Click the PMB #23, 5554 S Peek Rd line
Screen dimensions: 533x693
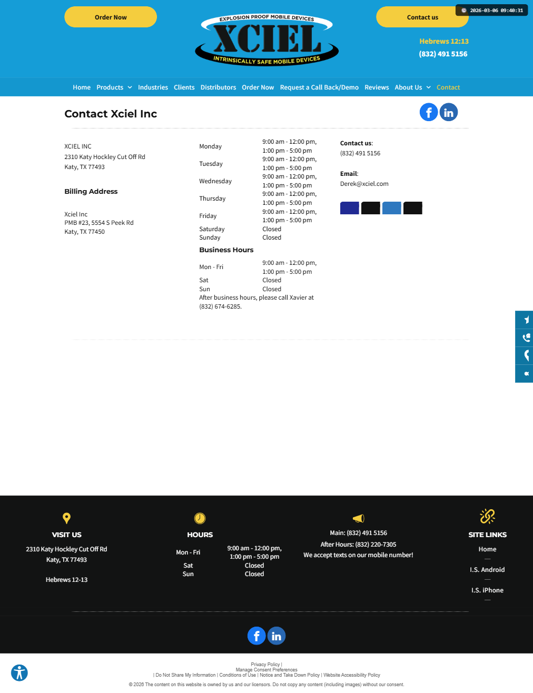[x=99, y=223]
